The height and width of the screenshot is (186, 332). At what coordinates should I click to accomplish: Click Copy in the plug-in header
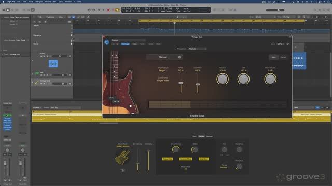[135, 44]
